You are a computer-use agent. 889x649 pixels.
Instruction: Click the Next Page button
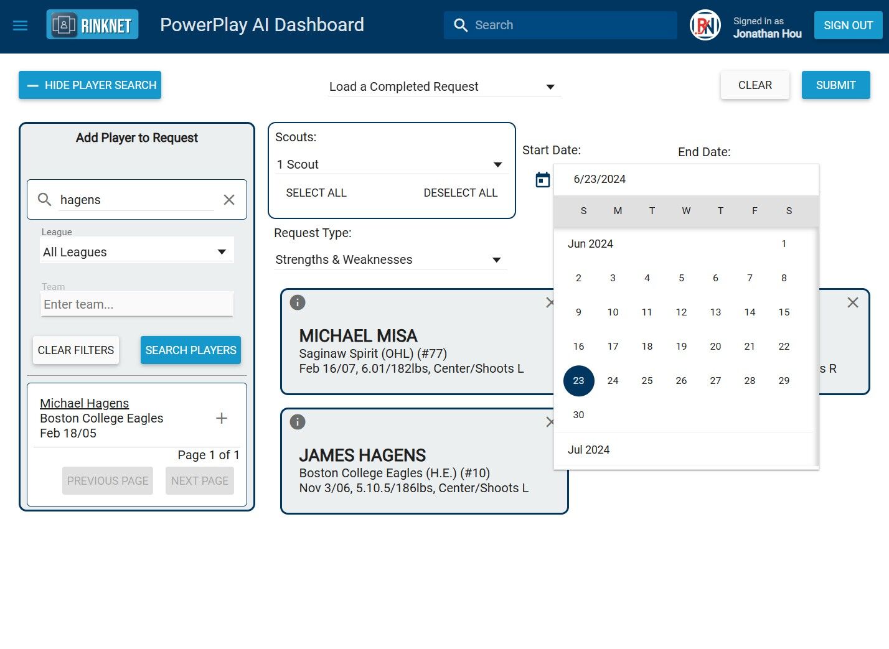[x=200, y=481]
